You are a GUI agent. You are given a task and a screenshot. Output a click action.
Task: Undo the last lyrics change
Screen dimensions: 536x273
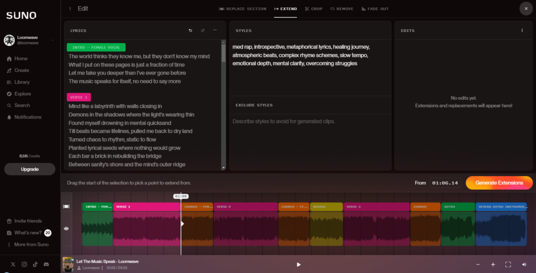click(x=191, y=30)
